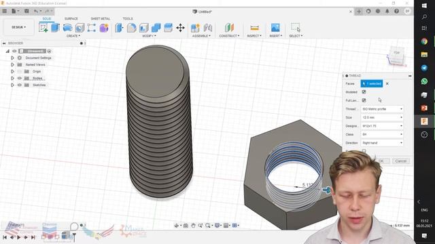This screenshot has height=244, width=435.
Task: Select the Offset Face tool
Action: [168, 28]
